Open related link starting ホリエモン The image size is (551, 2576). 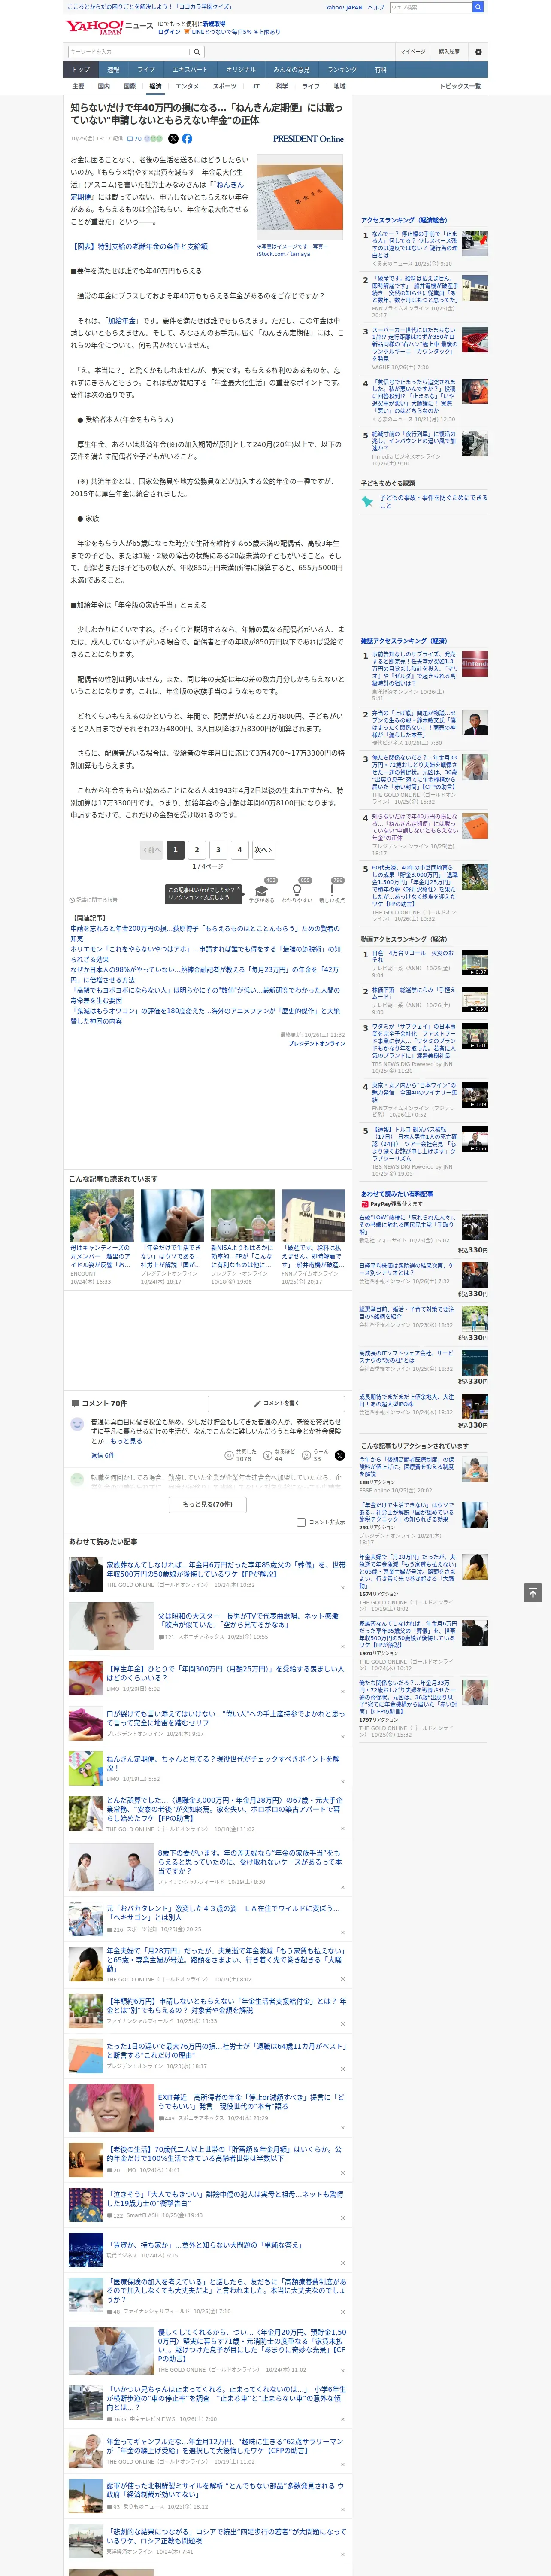(x=205, y=954)
